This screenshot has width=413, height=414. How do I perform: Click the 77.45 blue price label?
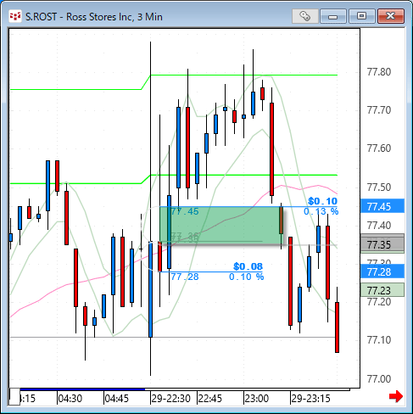382,206
